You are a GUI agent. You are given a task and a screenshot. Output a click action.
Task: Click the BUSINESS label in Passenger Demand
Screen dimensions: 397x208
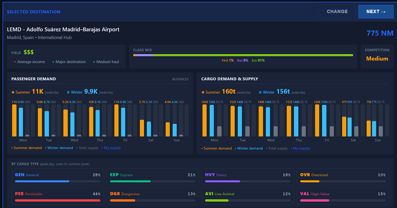(x=180, y=79)
